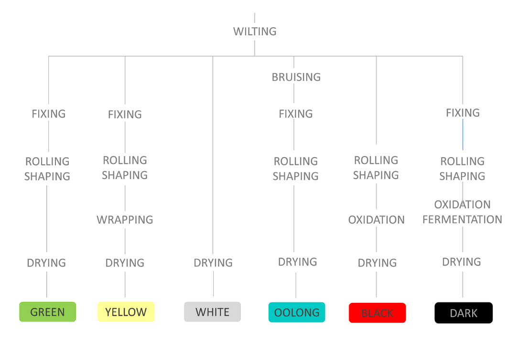Select the black DARK tea box
Viewport: 519px width, 342px height.
[x=463, y=313]
